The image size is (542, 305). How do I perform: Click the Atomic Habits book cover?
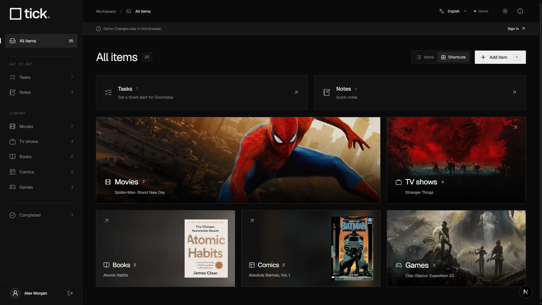pyautogui.click(x=206, y=248)
